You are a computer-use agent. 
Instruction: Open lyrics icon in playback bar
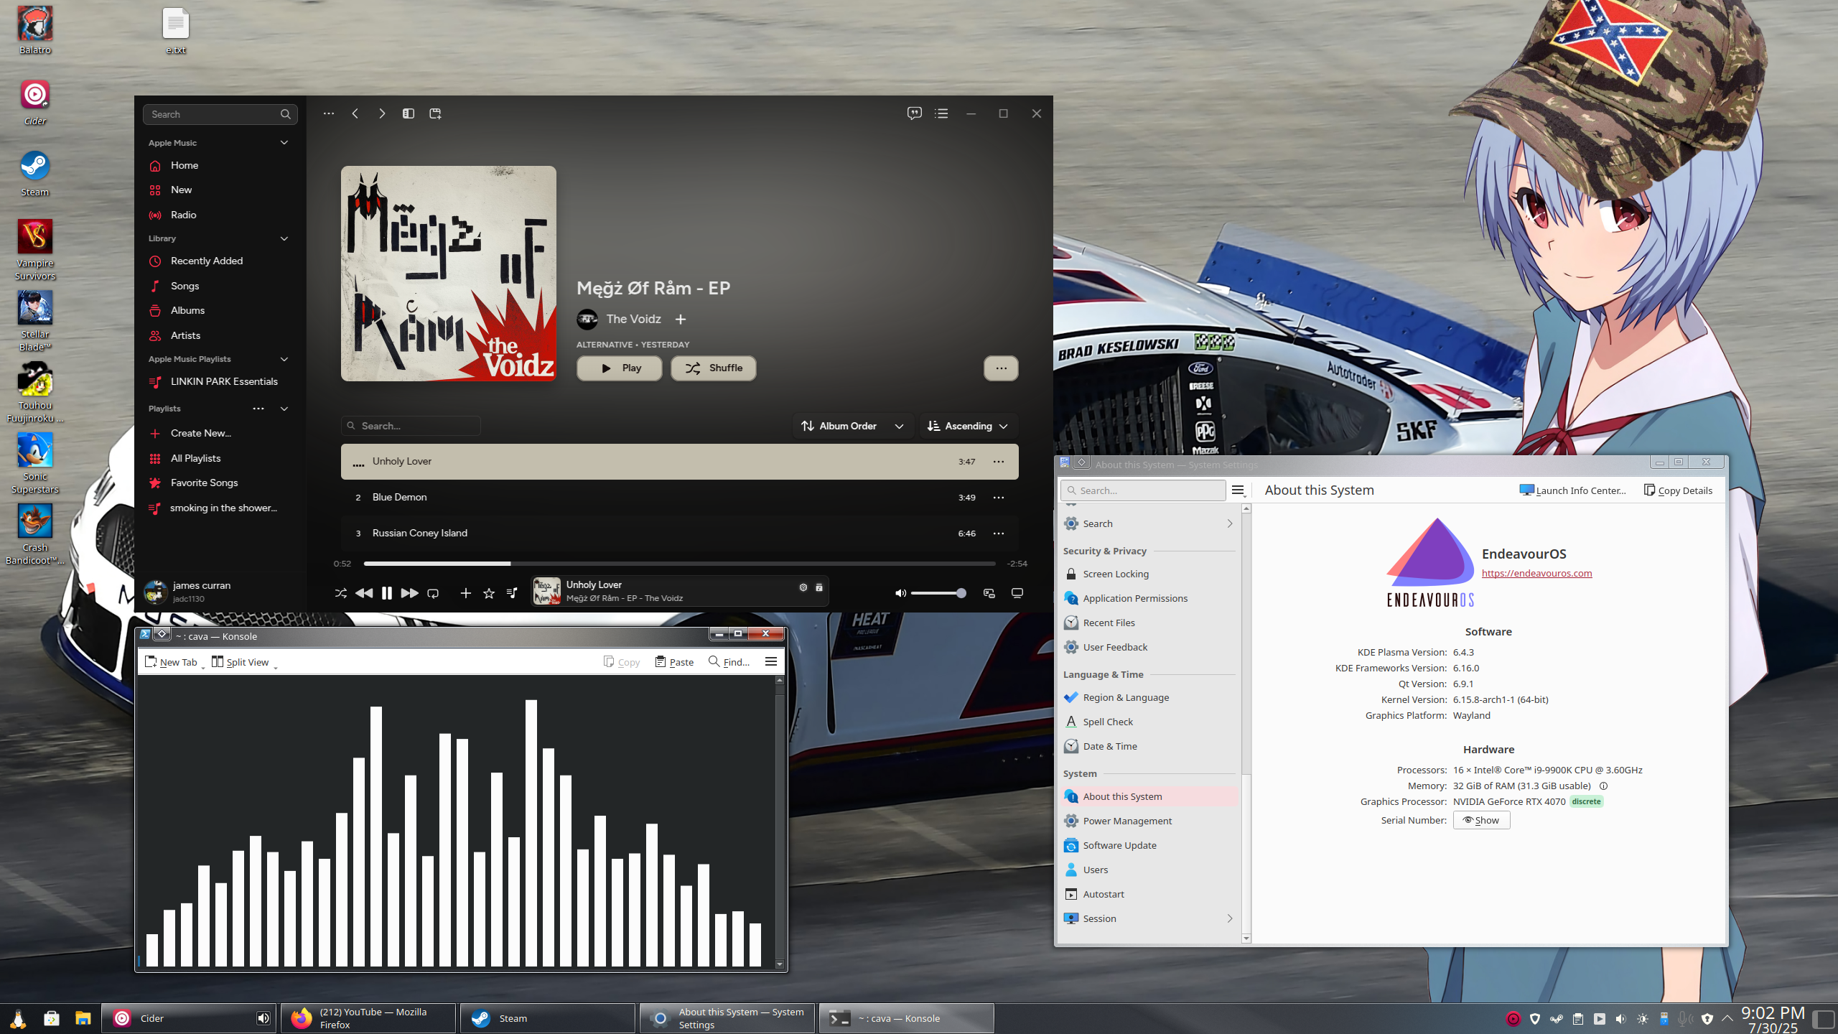pos(512,593)
